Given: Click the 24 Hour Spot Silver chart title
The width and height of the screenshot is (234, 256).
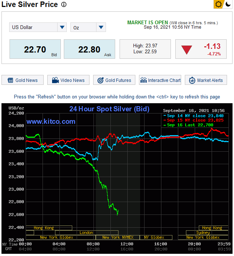Looking at the screenshot, I should pos(109,109).
